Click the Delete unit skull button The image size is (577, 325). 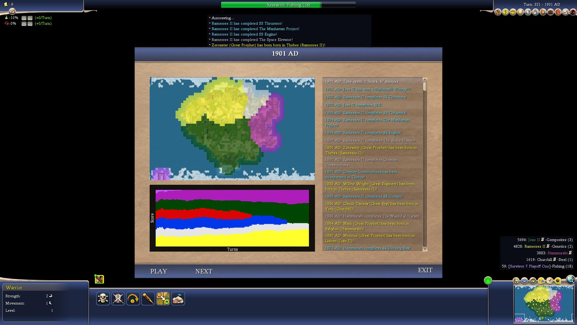click(103, 299)
